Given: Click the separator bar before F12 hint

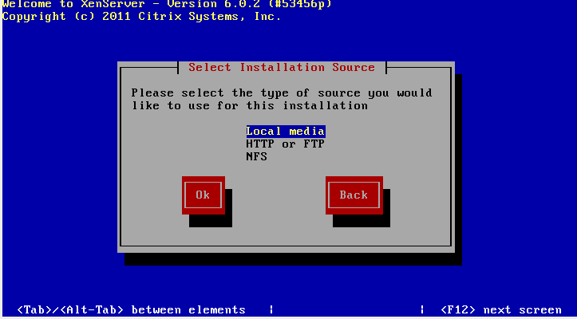Looking at the screenshot, I should pos(422,309).
